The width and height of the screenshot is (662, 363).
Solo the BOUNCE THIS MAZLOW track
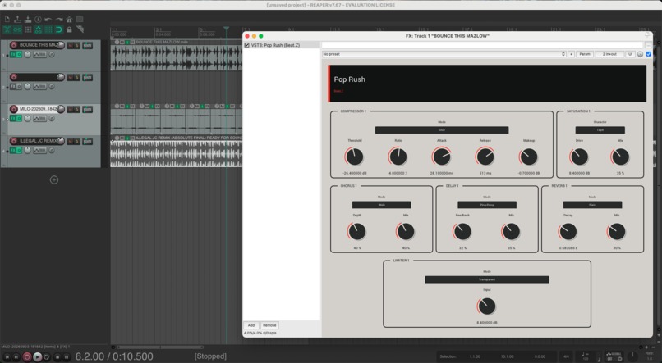coord(77,45)
